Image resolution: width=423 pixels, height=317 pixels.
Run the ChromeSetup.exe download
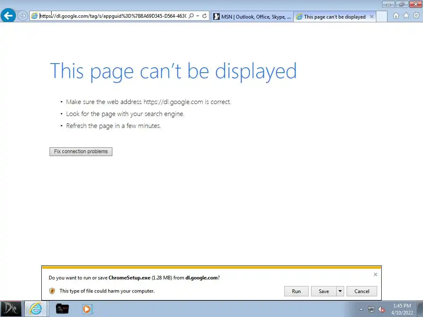tap(296, 291)
